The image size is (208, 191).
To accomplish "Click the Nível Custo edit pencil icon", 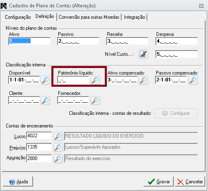I will point(143,54).
